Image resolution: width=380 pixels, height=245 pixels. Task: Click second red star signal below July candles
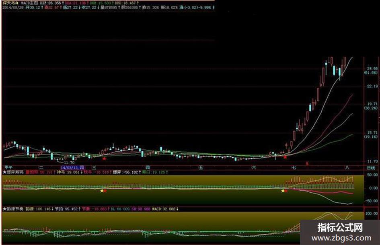pos(285,157)
